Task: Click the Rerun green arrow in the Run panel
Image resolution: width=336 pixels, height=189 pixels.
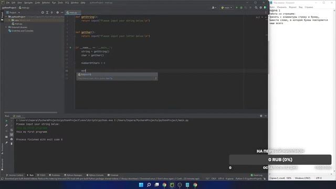Action: [6, 121]
